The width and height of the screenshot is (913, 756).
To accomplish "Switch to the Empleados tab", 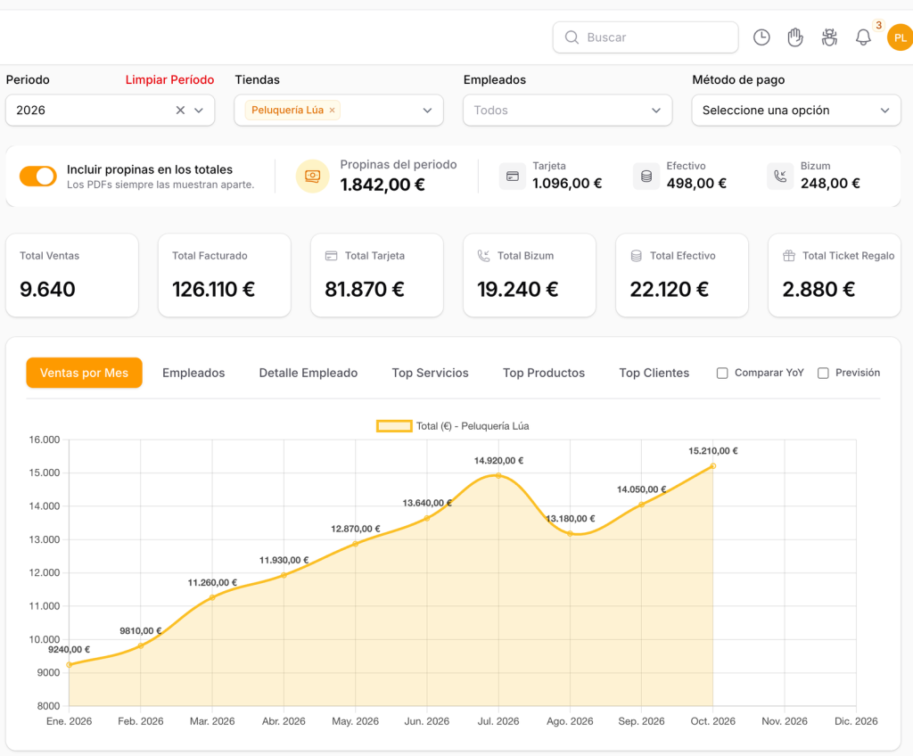I will point(193,373).
